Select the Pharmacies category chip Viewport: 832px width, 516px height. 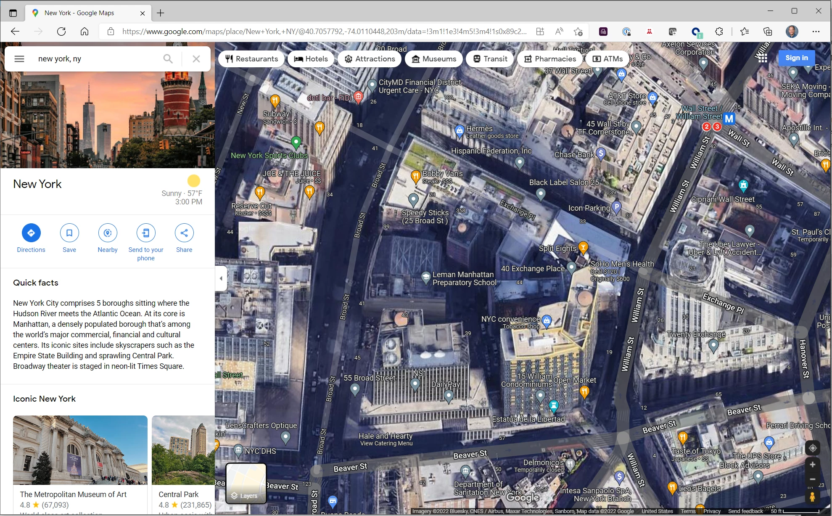550,59
